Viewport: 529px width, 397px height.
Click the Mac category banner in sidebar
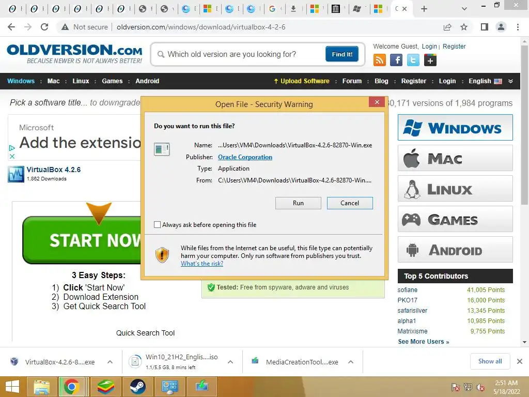(x=455, y=158)
